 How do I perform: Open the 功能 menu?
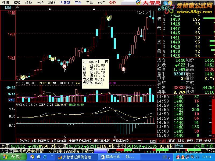coord(52,3)
